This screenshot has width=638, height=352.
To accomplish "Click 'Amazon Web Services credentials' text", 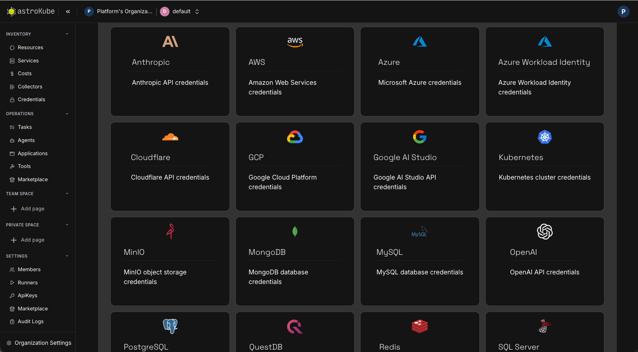I will 283,87.
